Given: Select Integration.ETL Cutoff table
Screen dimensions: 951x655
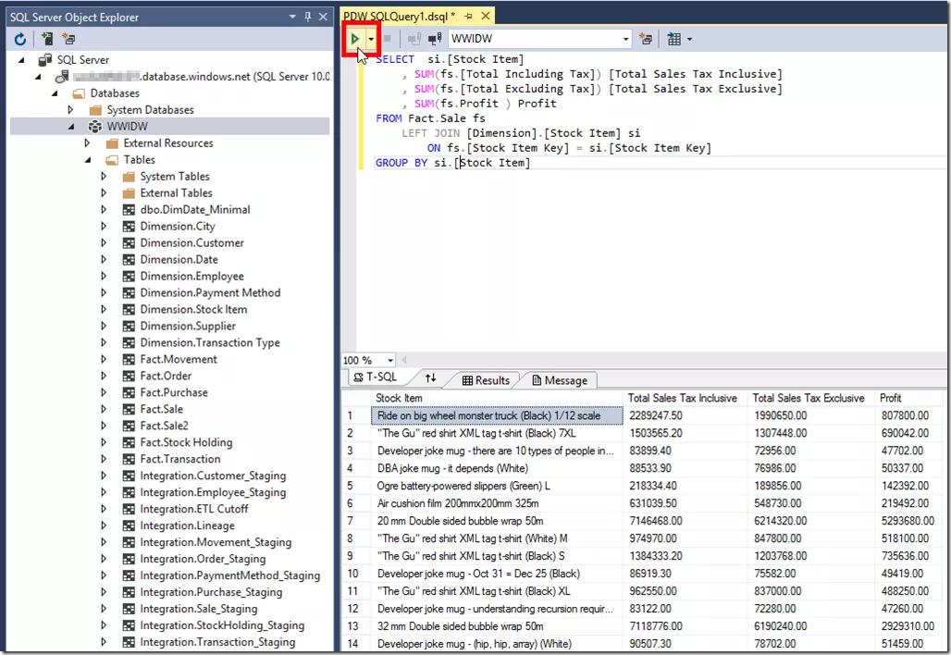Looking at the screenshot, I should click(x=194, y=509).
